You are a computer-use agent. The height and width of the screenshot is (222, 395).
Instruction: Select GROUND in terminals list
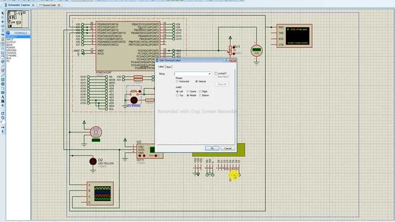(11, 50)
